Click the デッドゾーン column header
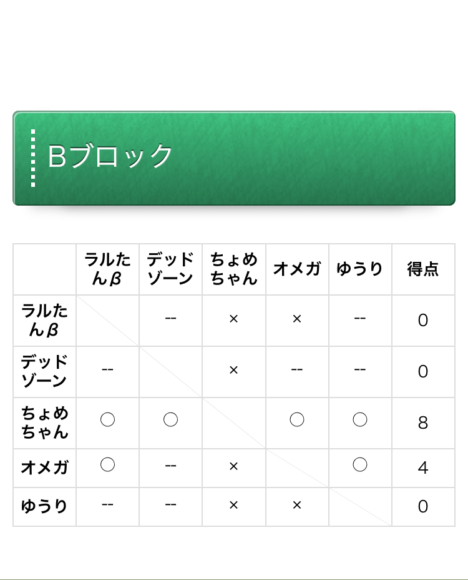The image size is (468, 580). coord(170,269)
